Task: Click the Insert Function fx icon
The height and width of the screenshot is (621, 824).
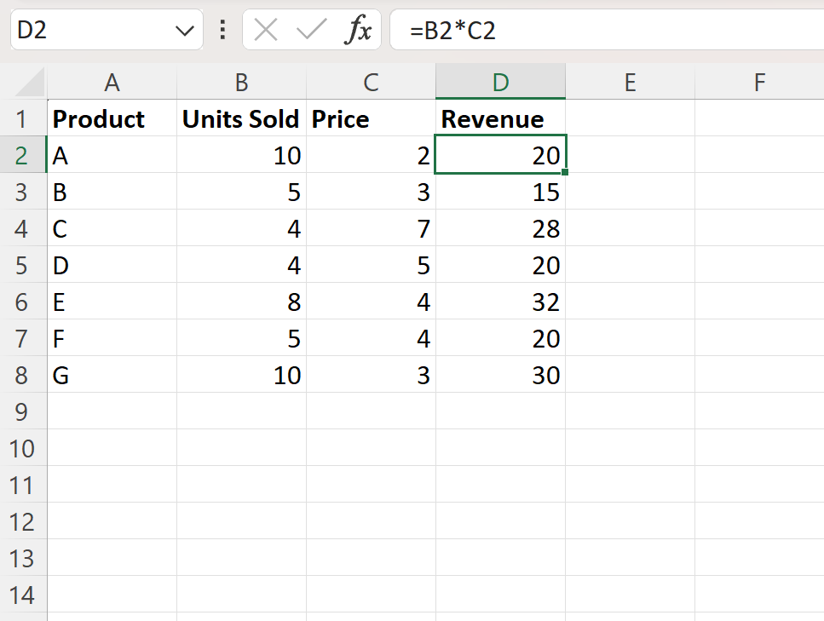Action: point(359,28)
